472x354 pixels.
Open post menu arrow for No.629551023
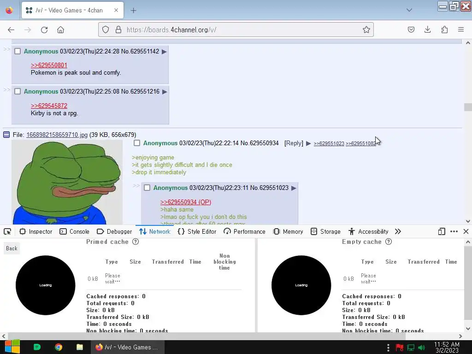pyautogui.click(x=294, y=188)
